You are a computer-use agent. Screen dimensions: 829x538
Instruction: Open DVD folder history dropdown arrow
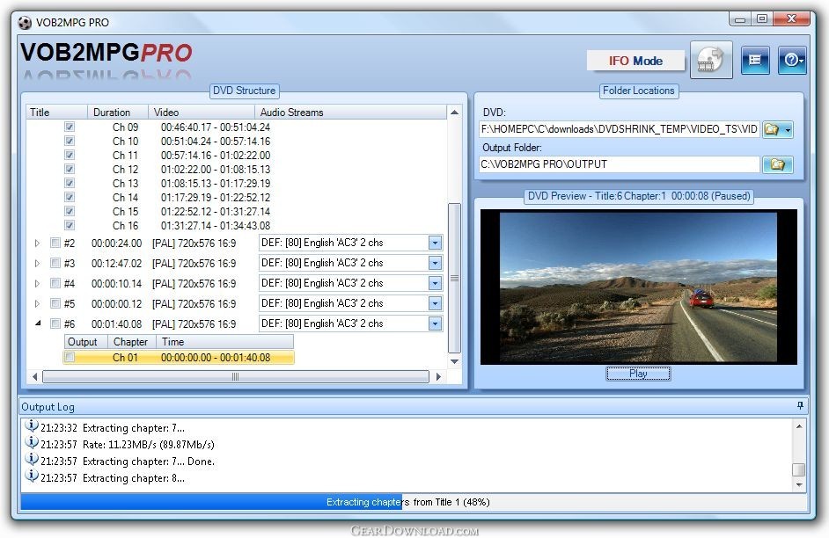click(x=788, y=129)
